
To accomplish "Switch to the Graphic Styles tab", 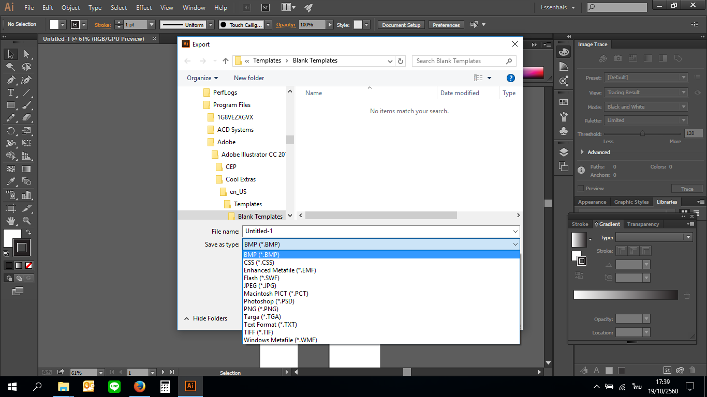I will tap(631, 202).
